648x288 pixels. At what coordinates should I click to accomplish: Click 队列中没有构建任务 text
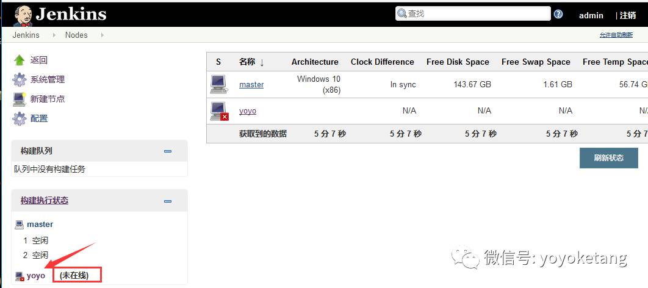(49, 169)
